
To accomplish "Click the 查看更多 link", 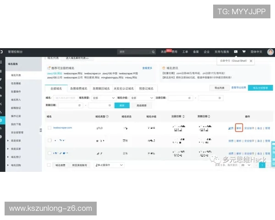I will point(147,68).
